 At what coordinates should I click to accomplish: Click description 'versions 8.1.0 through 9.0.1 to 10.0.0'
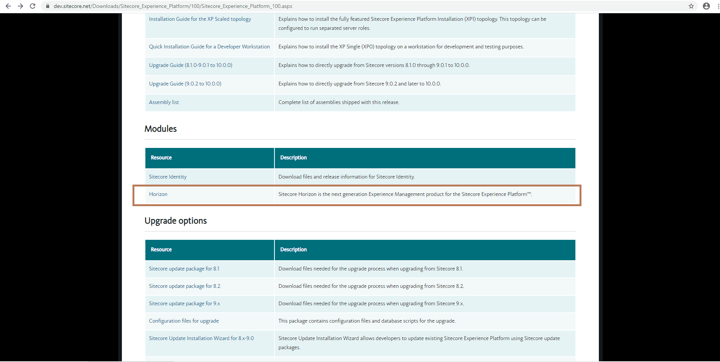(374, 65)
